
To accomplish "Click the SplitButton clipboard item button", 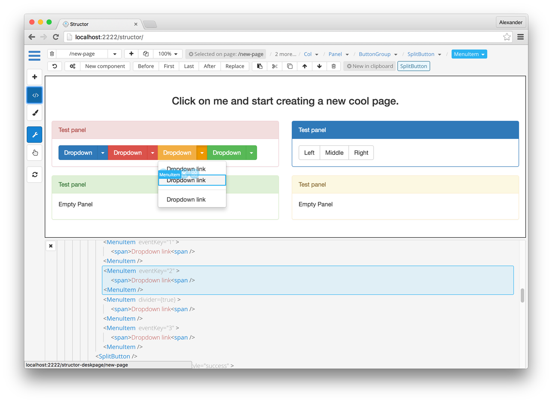I will point(414,66).
